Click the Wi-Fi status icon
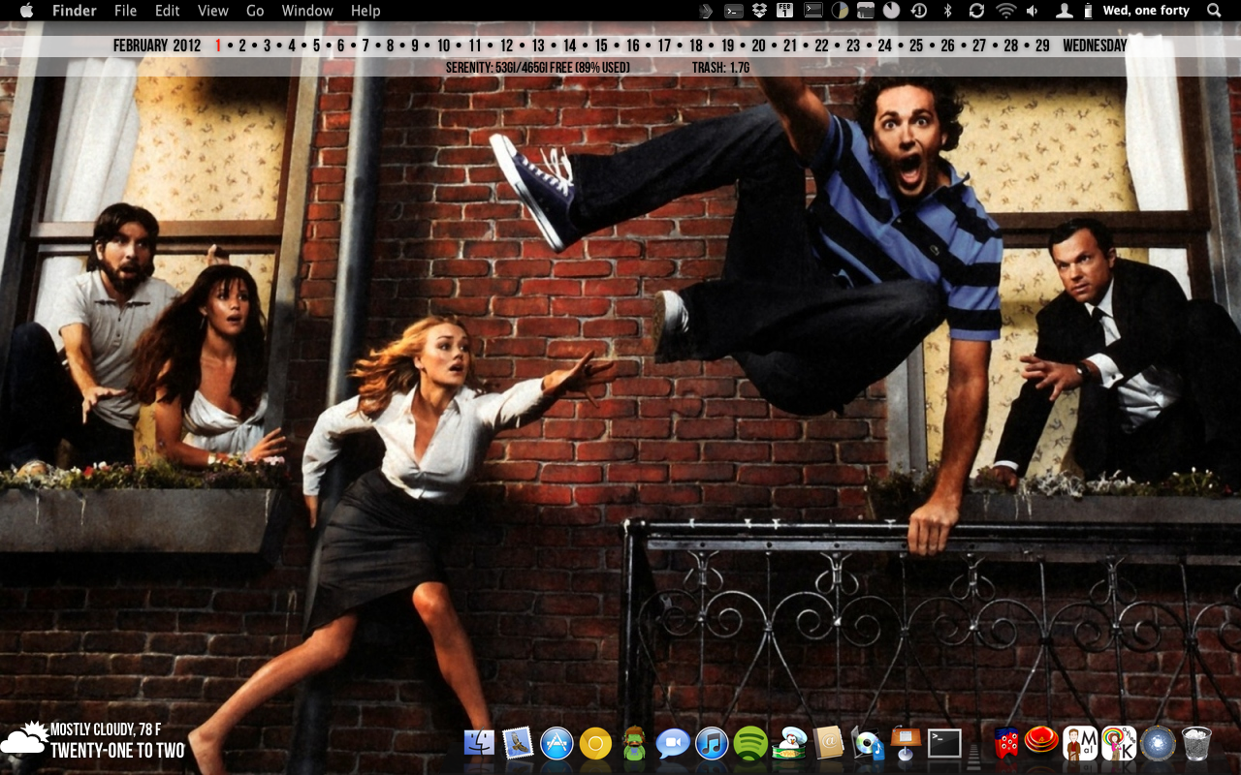The height and width of the screenshot is (775, 1241). (1006, 11)
